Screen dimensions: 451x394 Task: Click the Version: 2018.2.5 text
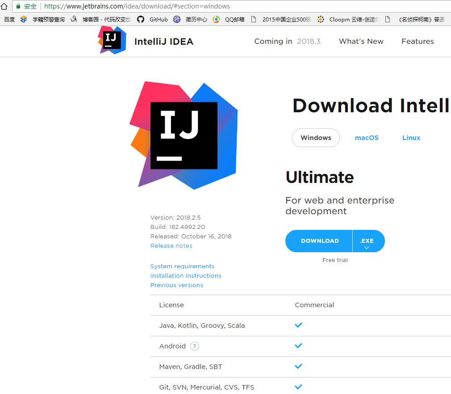175,217
